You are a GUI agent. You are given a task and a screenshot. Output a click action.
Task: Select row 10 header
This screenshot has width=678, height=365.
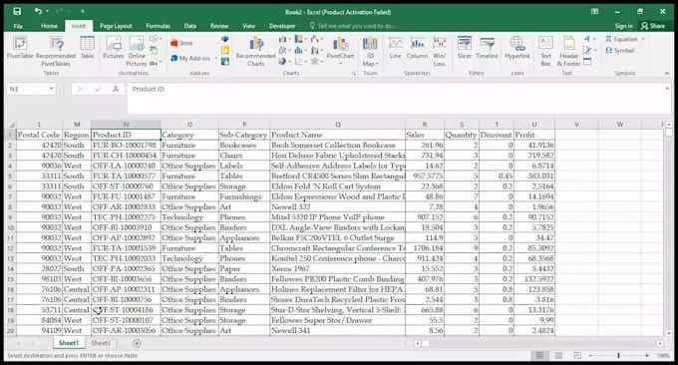coord(10,227)
